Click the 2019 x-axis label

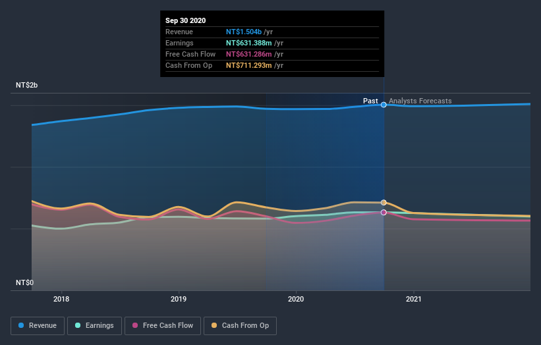click(179, 299)
